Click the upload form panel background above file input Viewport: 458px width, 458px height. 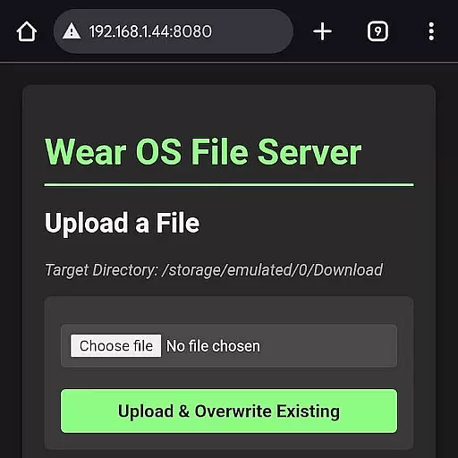[x=229, y=310]
